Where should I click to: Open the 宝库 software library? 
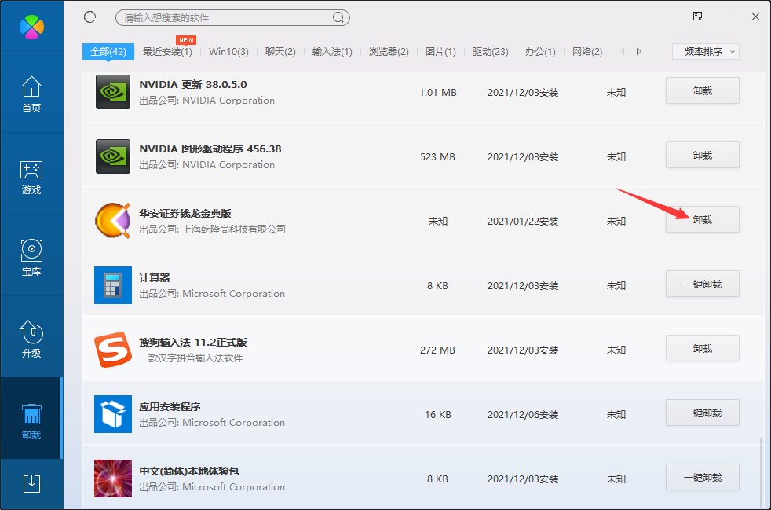click(31, 258)
